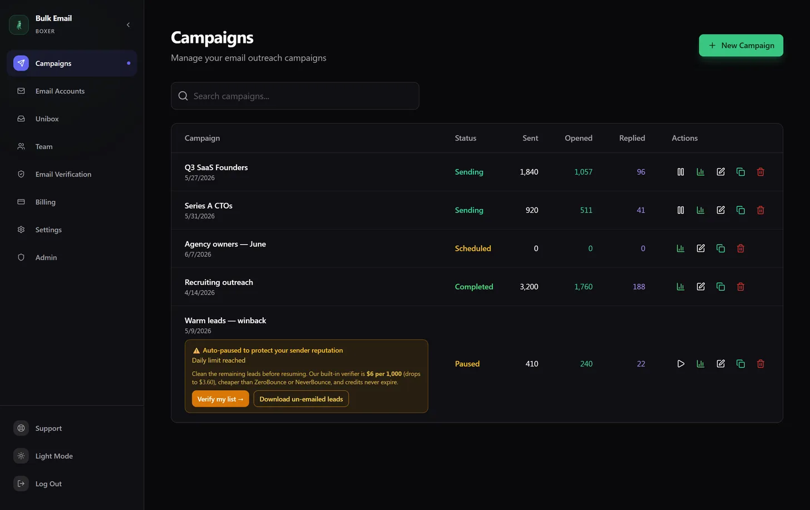View Recruiting outreach analytics chart
The width and height of the screenshot is (810, 510).
(680, 287)
